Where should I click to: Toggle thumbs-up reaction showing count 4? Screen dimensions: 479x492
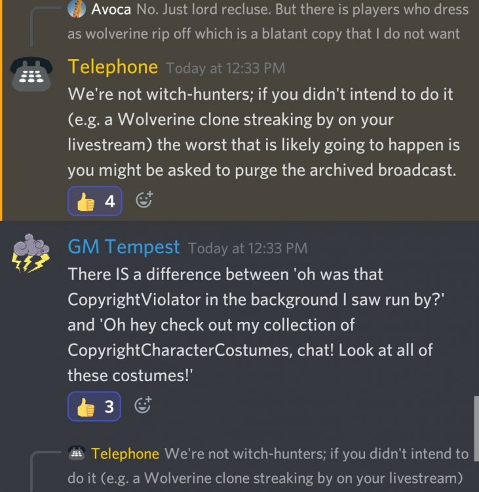click(x=95, y=201)
